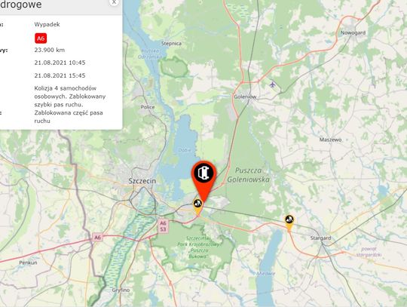
Task: Click the Puszcza Goleniowska forest label
Action: point(249,175)
